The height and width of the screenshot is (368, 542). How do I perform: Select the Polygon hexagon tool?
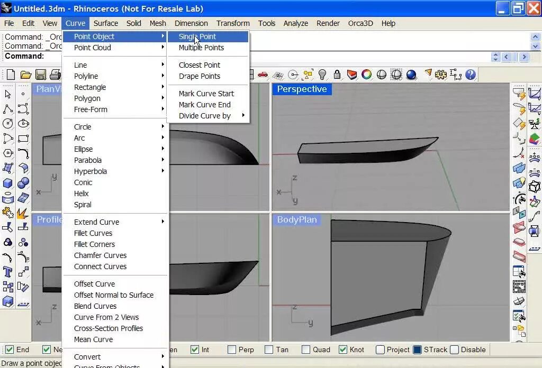[x=8, y=153]
